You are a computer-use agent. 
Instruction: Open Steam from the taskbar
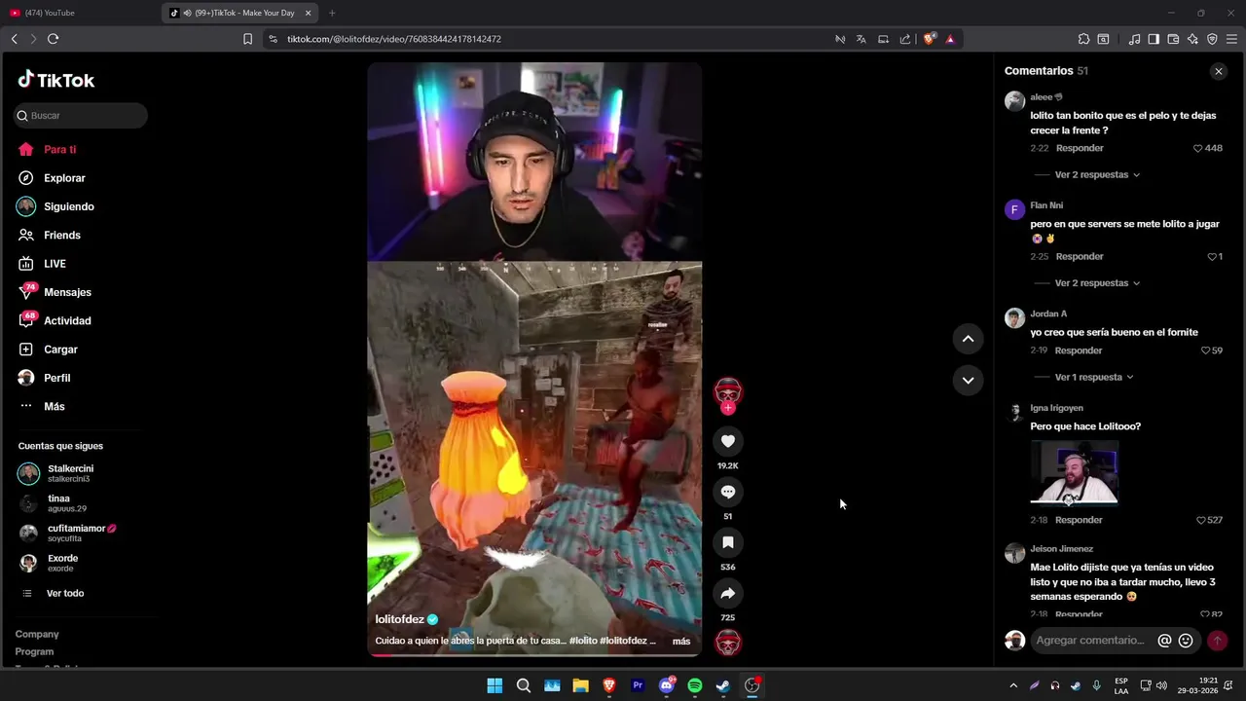coord(723,685)
